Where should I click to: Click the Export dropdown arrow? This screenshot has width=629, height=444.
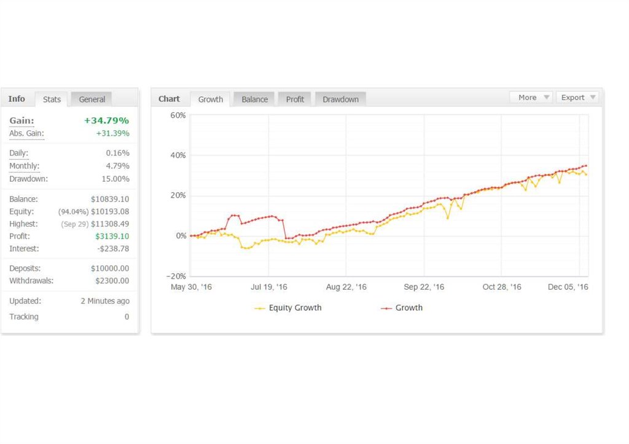pyautogui.click(x=593, y=97)
